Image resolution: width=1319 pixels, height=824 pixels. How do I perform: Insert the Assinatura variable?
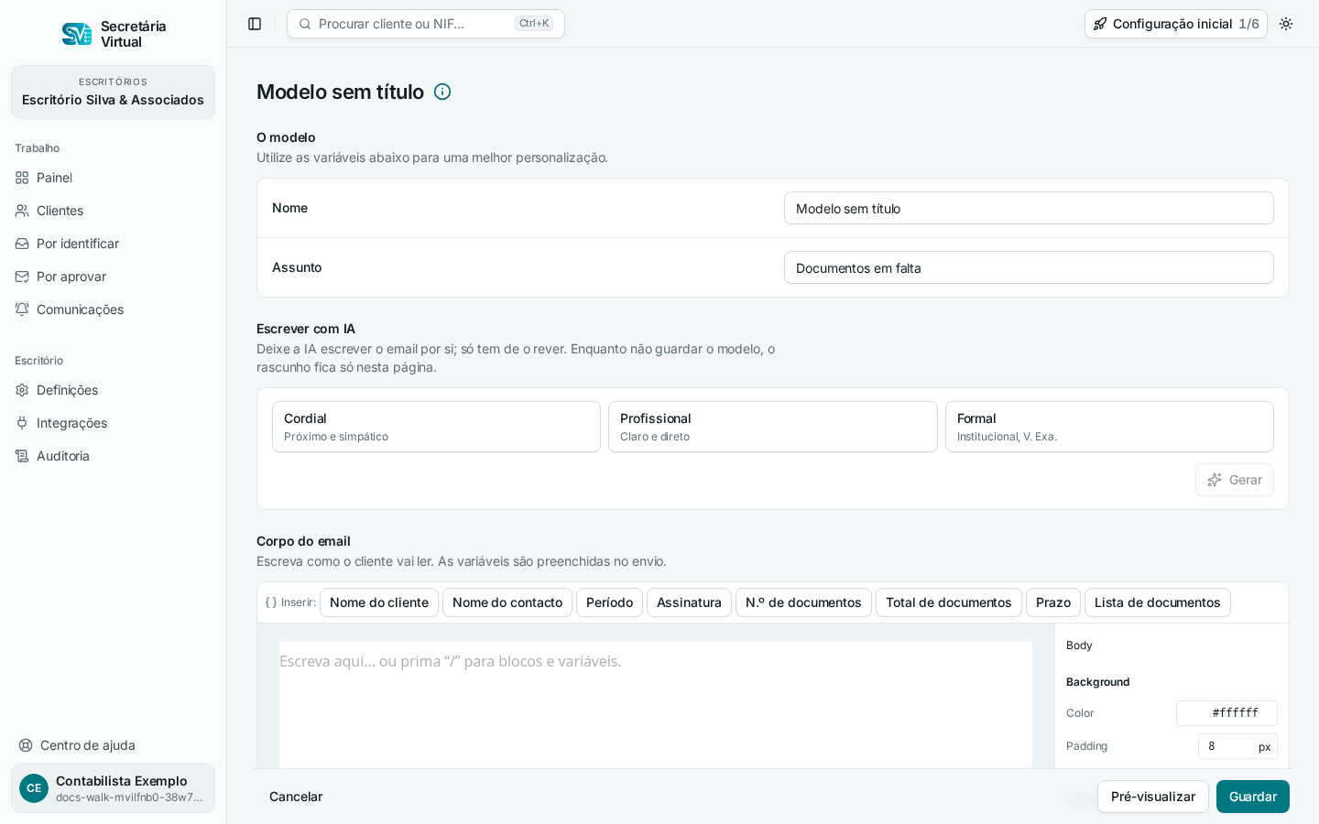(689, 602)
